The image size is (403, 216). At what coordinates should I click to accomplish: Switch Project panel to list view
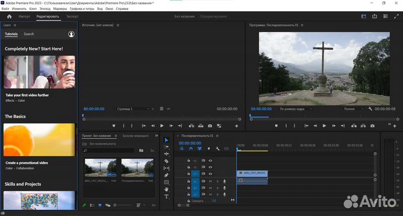point(92,205)
